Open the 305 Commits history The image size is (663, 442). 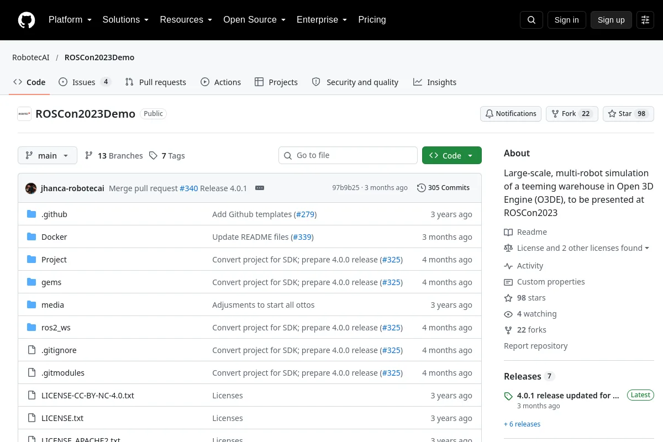tap(443, 188)
